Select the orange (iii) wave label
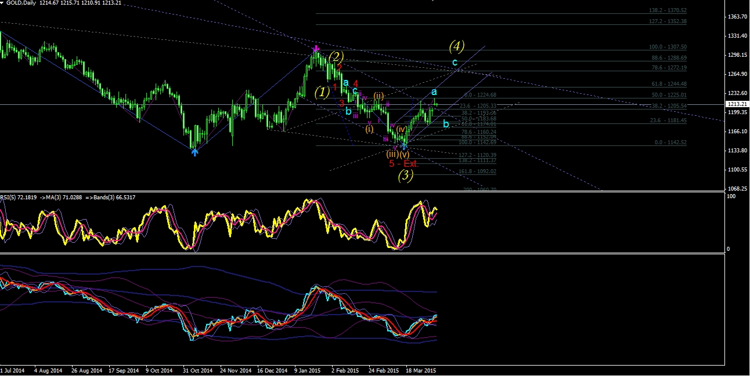Image resolution: width=750 pixels, height=376 pixels. pos(392,154)
